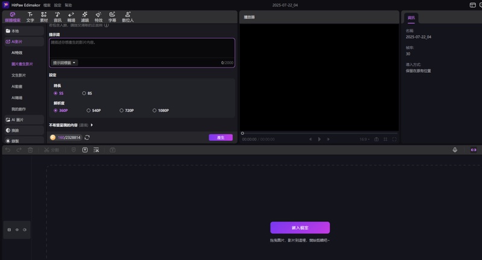
Task: Click the credits coin icon
Action: pyautogui.click(x=53, y=137)
